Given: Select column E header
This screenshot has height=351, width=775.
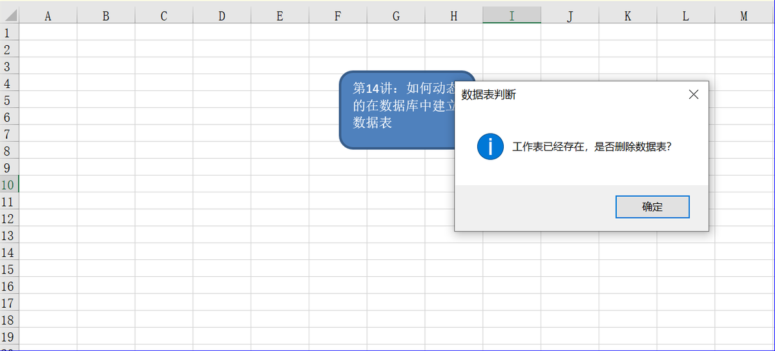Looking at the screenshot, I should (280, 15).
